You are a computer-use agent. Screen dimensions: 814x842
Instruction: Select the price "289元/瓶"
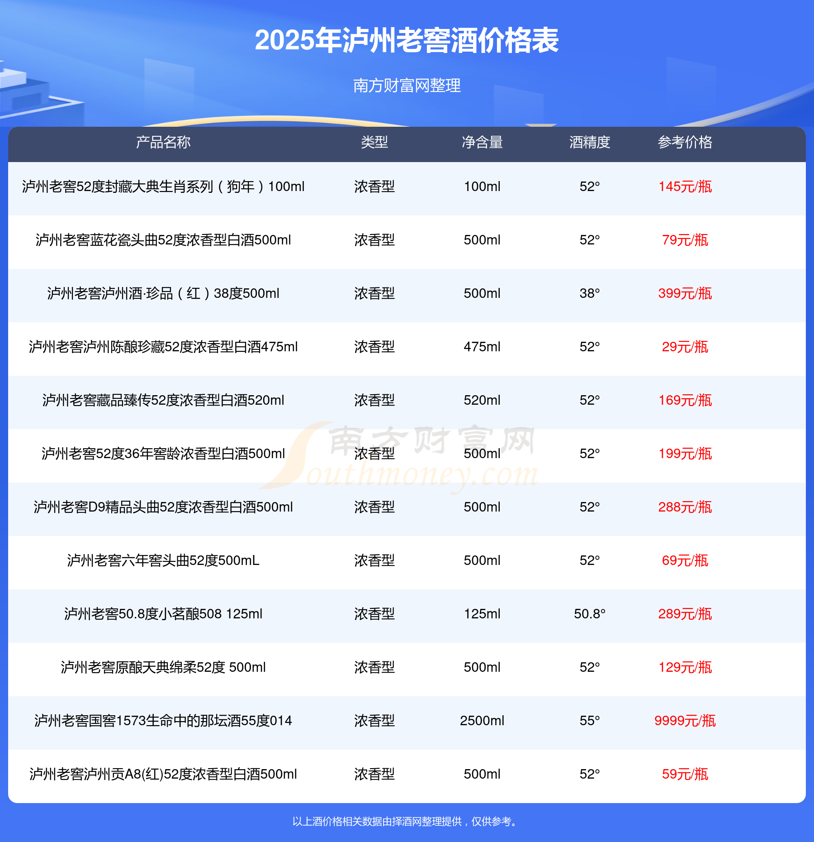[x=685, y=614]
